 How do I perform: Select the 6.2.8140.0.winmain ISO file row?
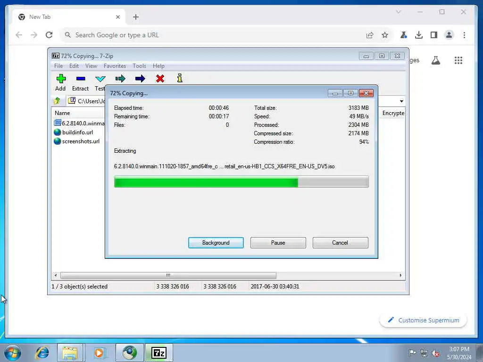tap(79, 123)
